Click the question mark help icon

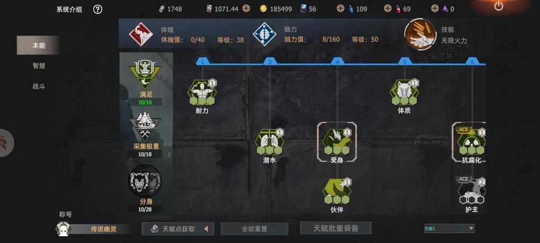coord(98,10)
